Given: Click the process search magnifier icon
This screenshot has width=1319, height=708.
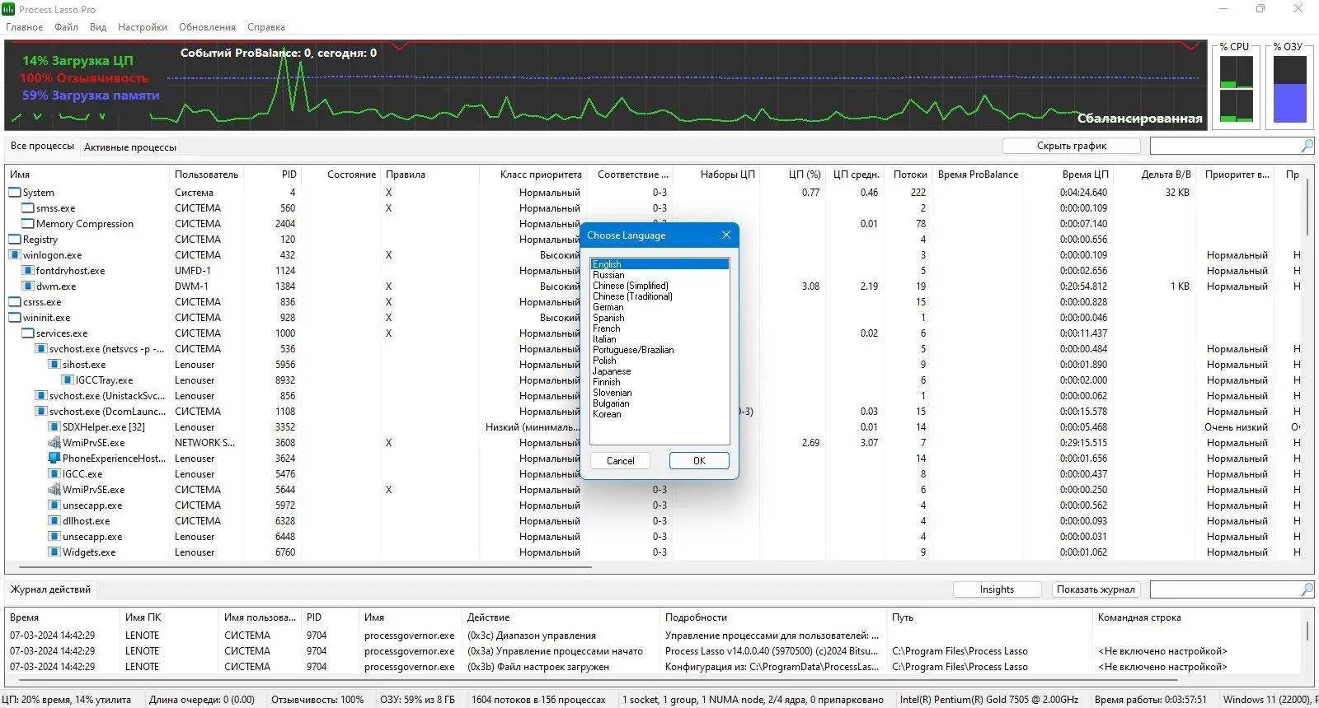Looking at the screenshot, I should click(1307, 146).
